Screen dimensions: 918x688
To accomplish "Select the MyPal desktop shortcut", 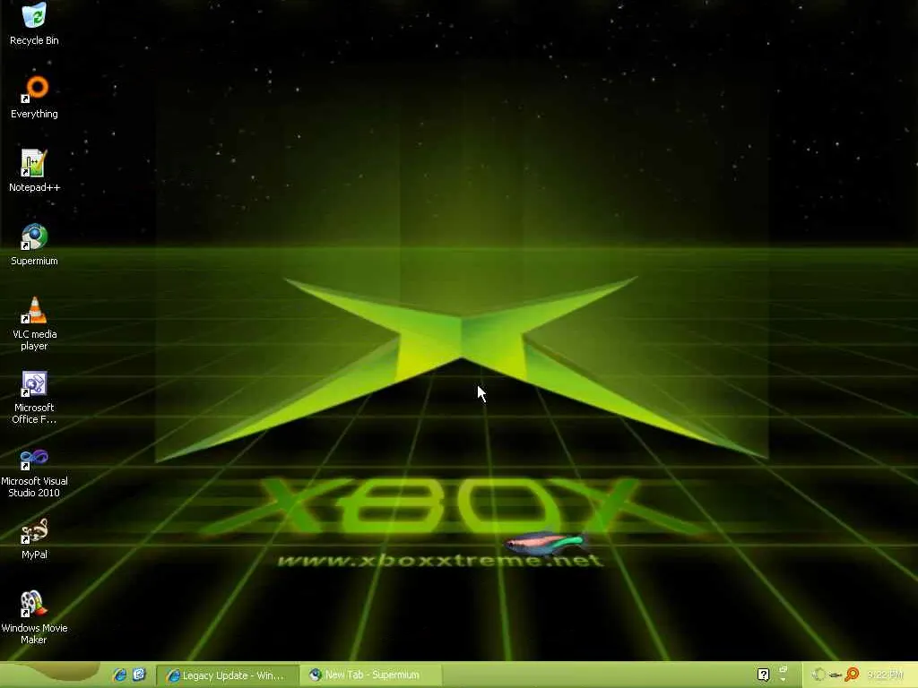I will pyautogui.click(x=34, y=538).
